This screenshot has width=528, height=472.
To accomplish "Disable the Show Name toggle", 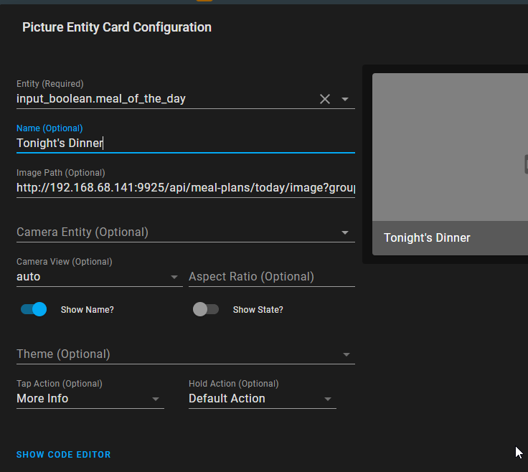I will 34,309.
